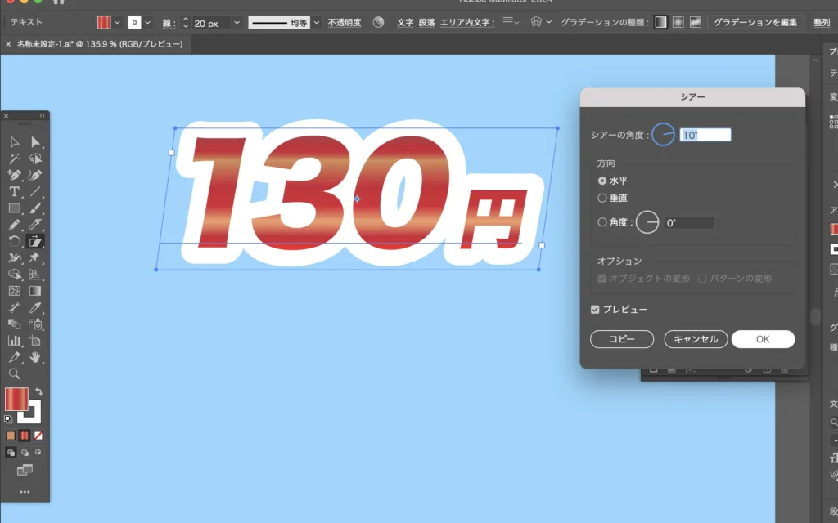
Task: Select the Rectangle tool
Action: pyautogui.click(x=15, y=208)
